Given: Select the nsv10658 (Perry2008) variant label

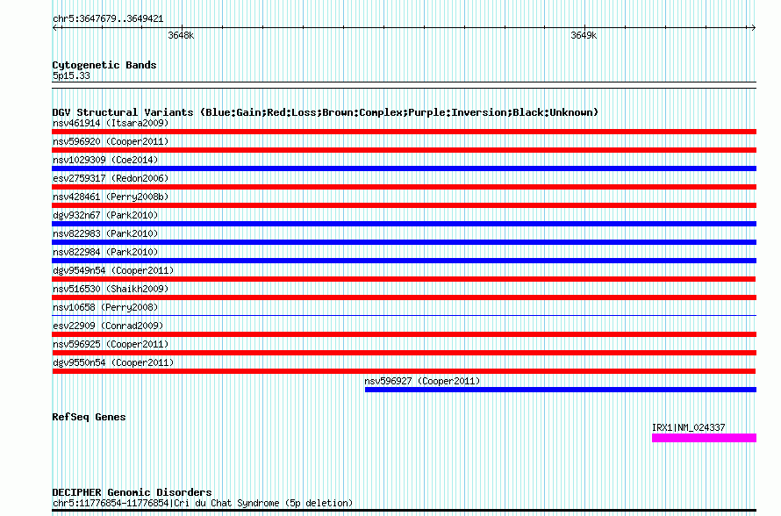Looking at the screenshot, I should click(x=105, y=307).
